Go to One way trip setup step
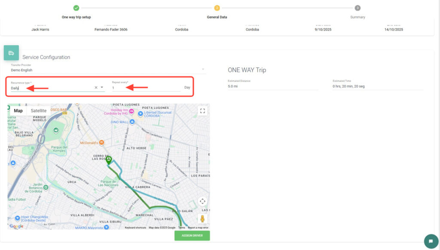Image resolution: width=440 pixels, height=250 pixels. coord(76,8)
